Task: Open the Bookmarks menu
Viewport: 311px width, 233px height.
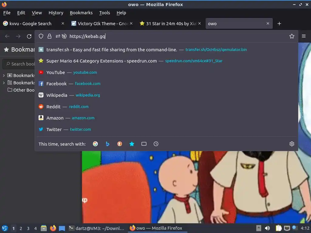Action: 81,13
